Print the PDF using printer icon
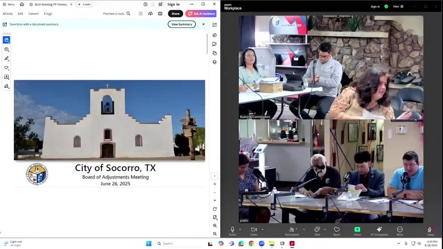This screenshot has width=443, height=249. click(x=160, y=13)
